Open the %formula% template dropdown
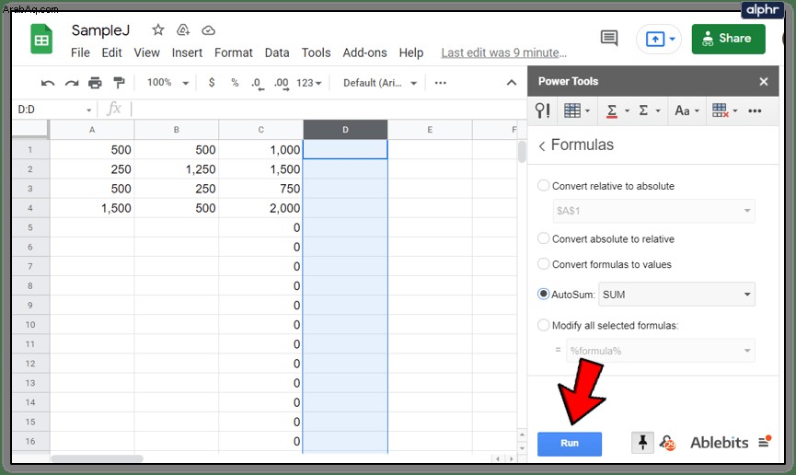 [661, 351]
